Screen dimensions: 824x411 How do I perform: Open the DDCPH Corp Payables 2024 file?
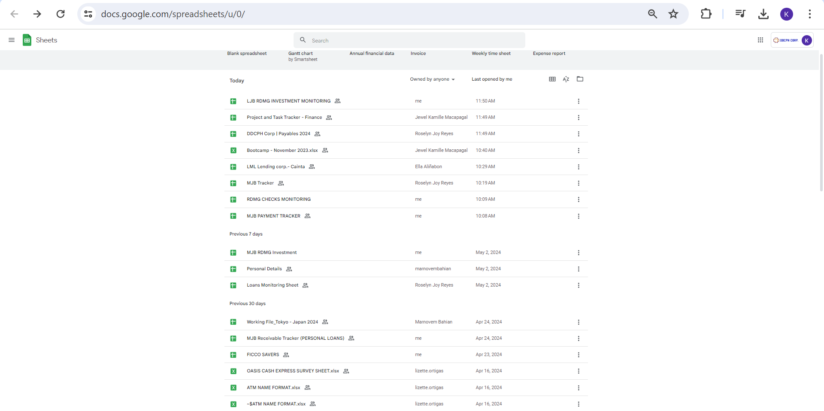click(278, 134)
